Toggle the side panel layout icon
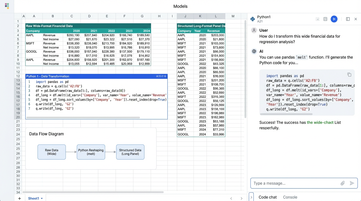This screenshot has height=201, width=361. pos(348,19)
